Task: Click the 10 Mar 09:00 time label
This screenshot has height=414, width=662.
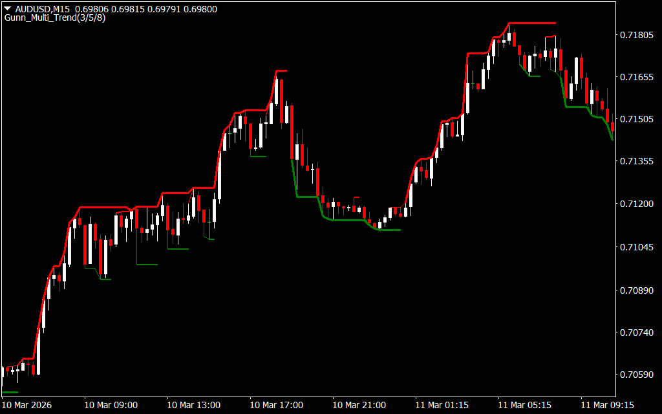Action: point(111,405)
